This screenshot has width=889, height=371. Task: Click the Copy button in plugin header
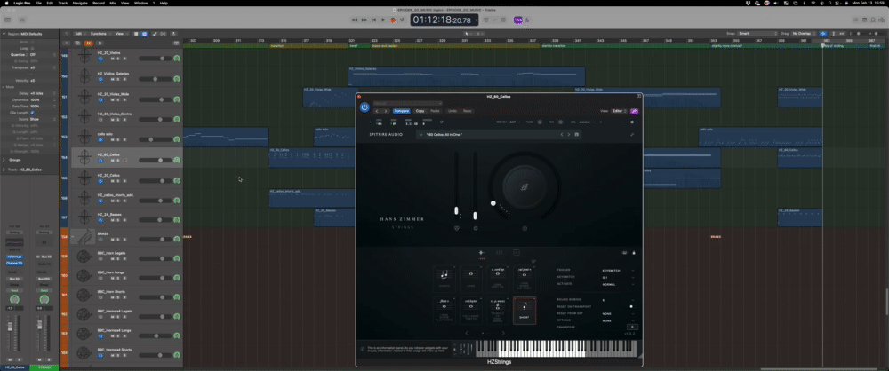pyautogui.click(x=420, y=111)
